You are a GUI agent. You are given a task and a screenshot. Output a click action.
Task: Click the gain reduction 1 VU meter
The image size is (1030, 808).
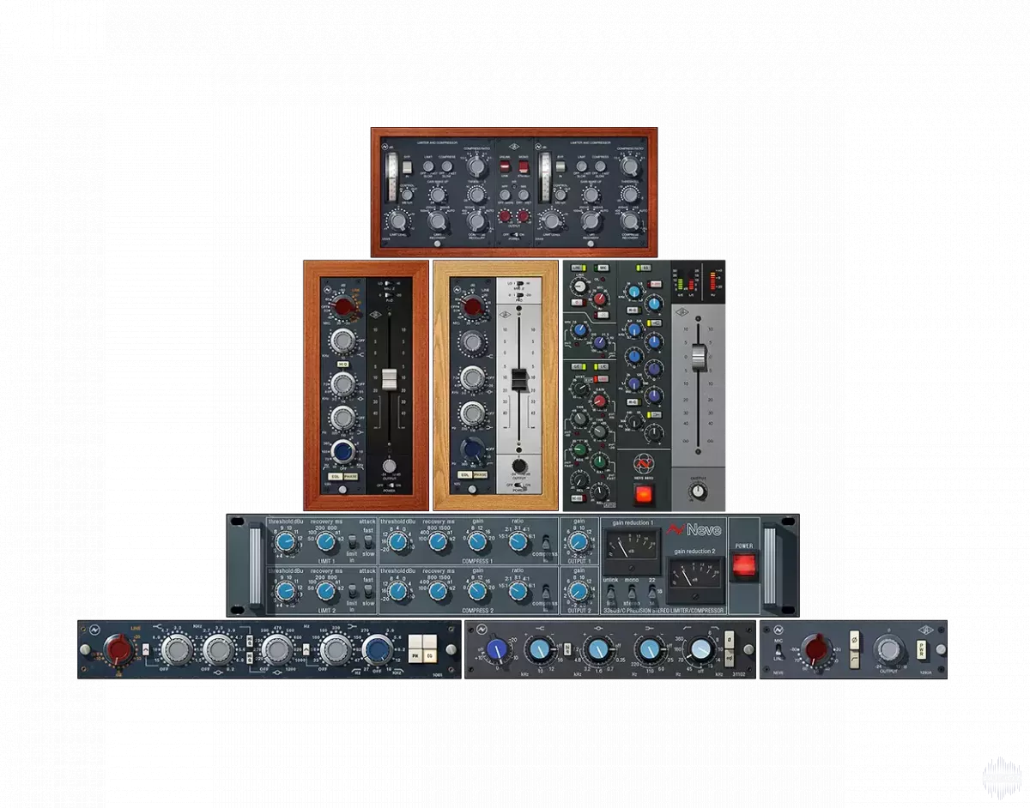click(x=631, y=550)
